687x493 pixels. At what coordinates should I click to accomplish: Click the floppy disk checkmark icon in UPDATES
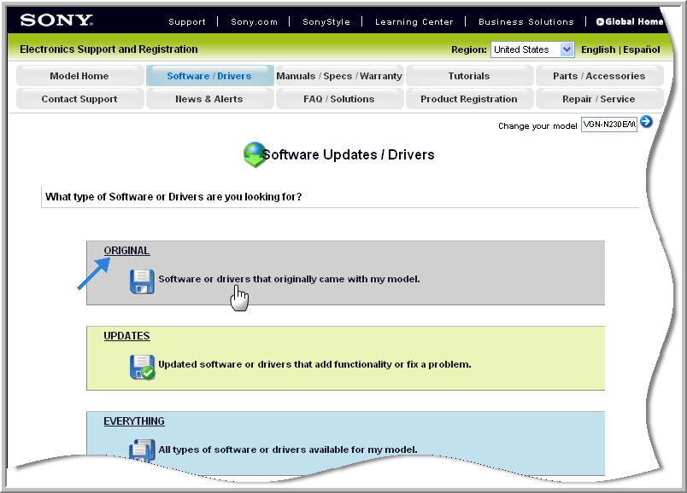[x=142, y=367]
